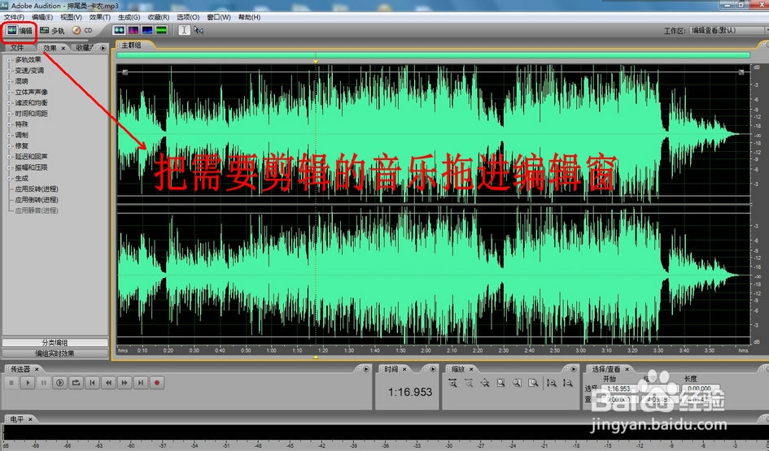The image size is (769, 451).
Task: Open the 窗口(W) menu
Action: (x=219, y=17)
